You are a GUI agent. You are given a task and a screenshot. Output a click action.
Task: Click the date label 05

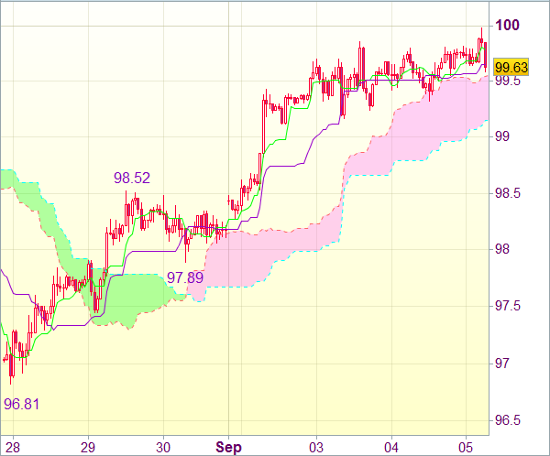coord(466,448)
